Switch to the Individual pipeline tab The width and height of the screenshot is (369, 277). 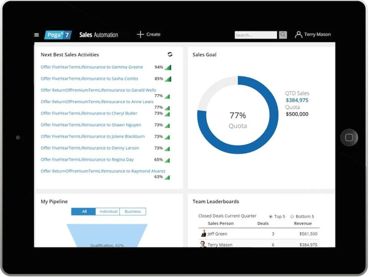(x=108, y=211)
